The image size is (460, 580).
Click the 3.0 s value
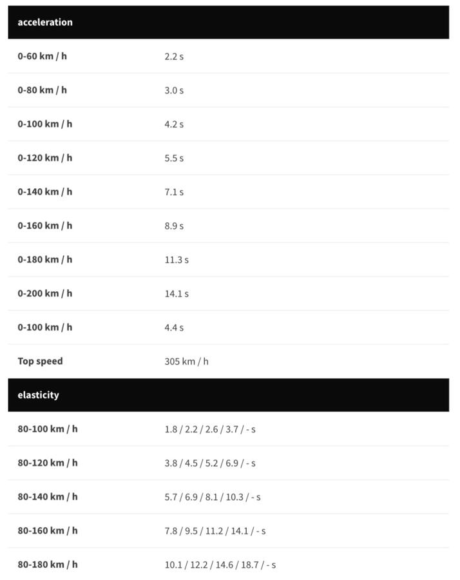pyautogui.click(x=174, y=91)
